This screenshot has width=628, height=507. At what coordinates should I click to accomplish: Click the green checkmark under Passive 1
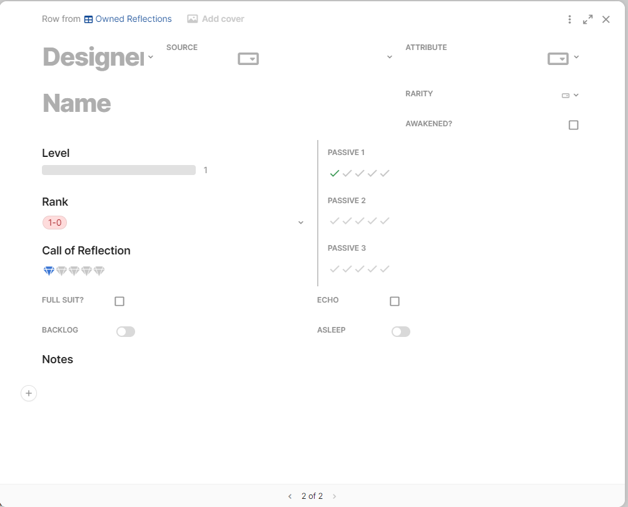pyautogui.click(x=335, y=173)
